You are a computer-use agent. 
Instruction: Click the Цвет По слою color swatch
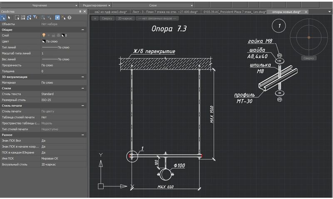tap(43, 42)
